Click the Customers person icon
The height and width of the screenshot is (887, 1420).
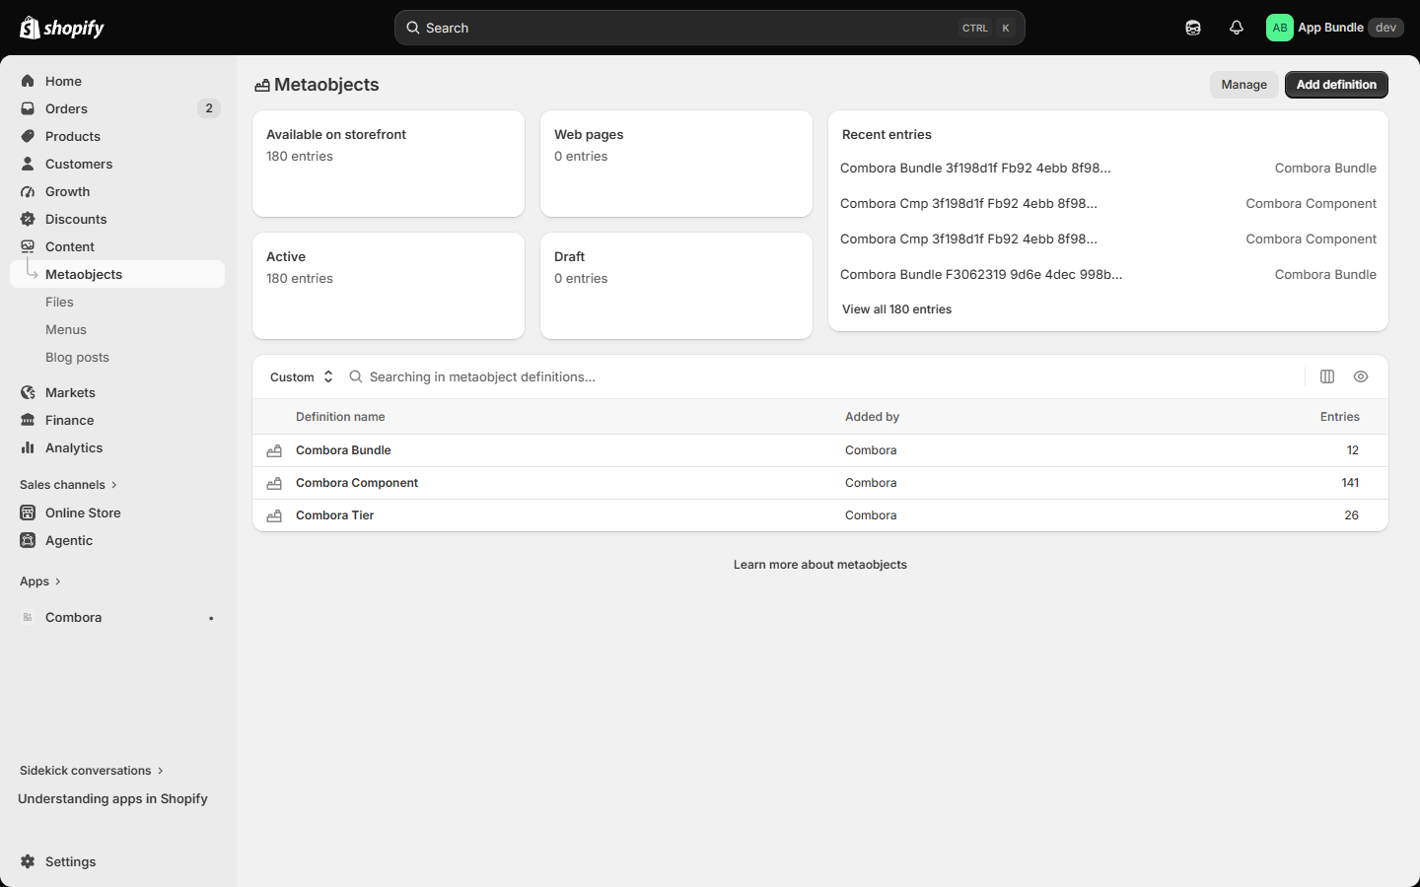[x=28, y=164]
